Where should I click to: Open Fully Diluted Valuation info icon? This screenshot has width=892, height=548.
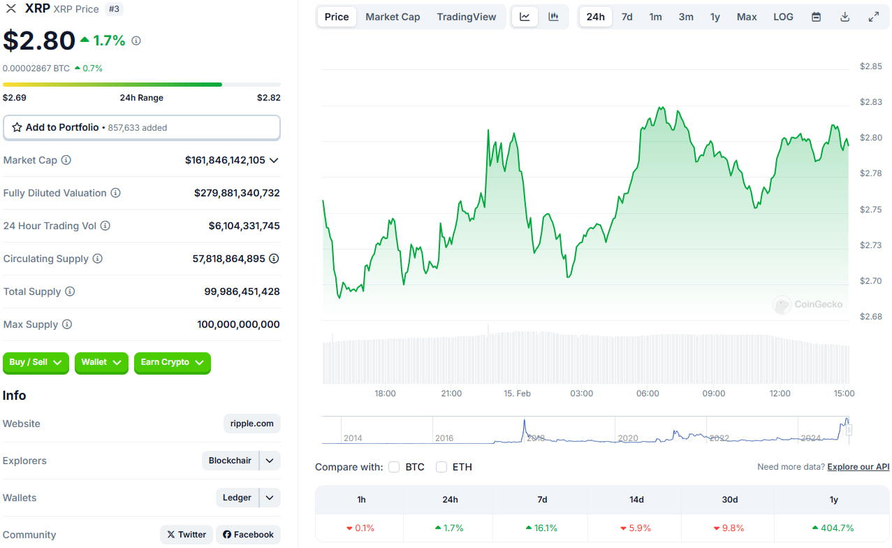tap(116, 193)
